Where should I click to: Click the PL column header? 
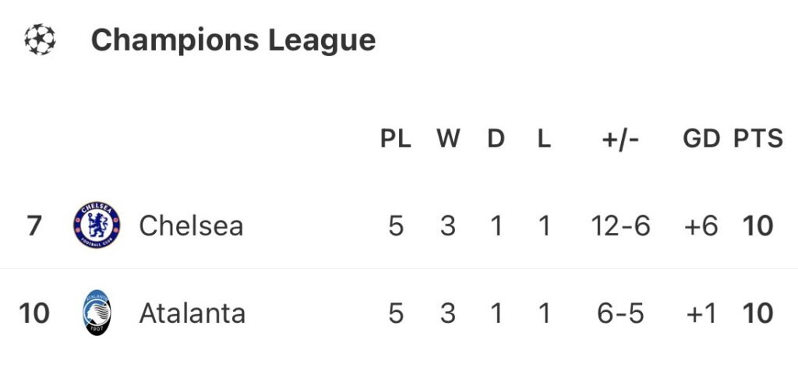tap(396, 139)
